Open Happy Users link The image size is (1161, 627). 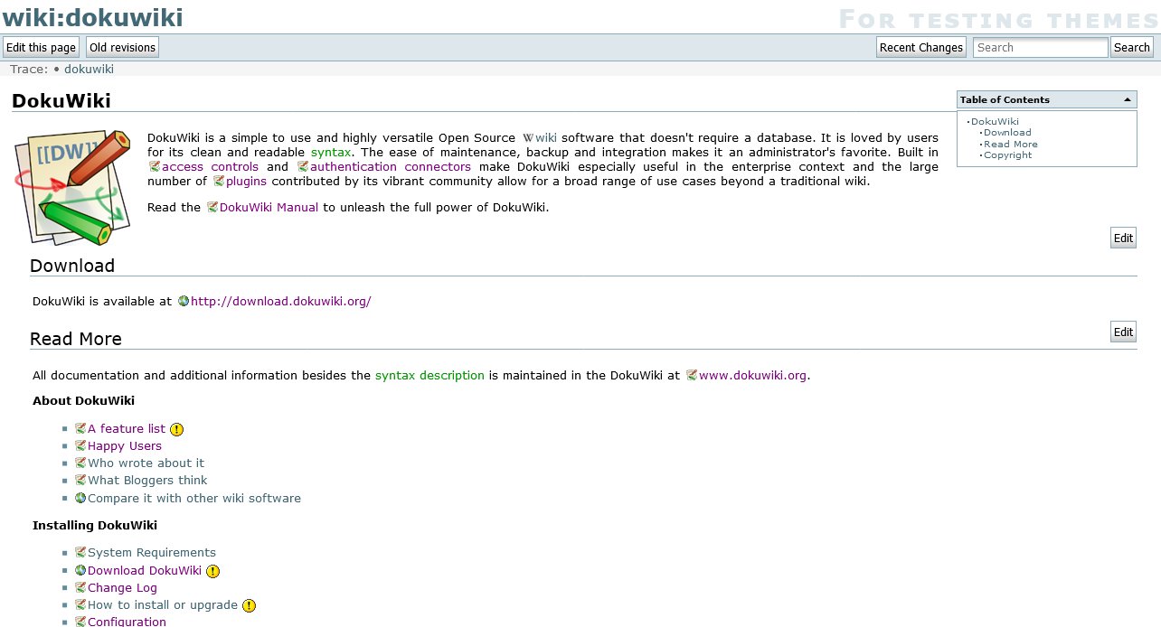click(x=125, y=446)
